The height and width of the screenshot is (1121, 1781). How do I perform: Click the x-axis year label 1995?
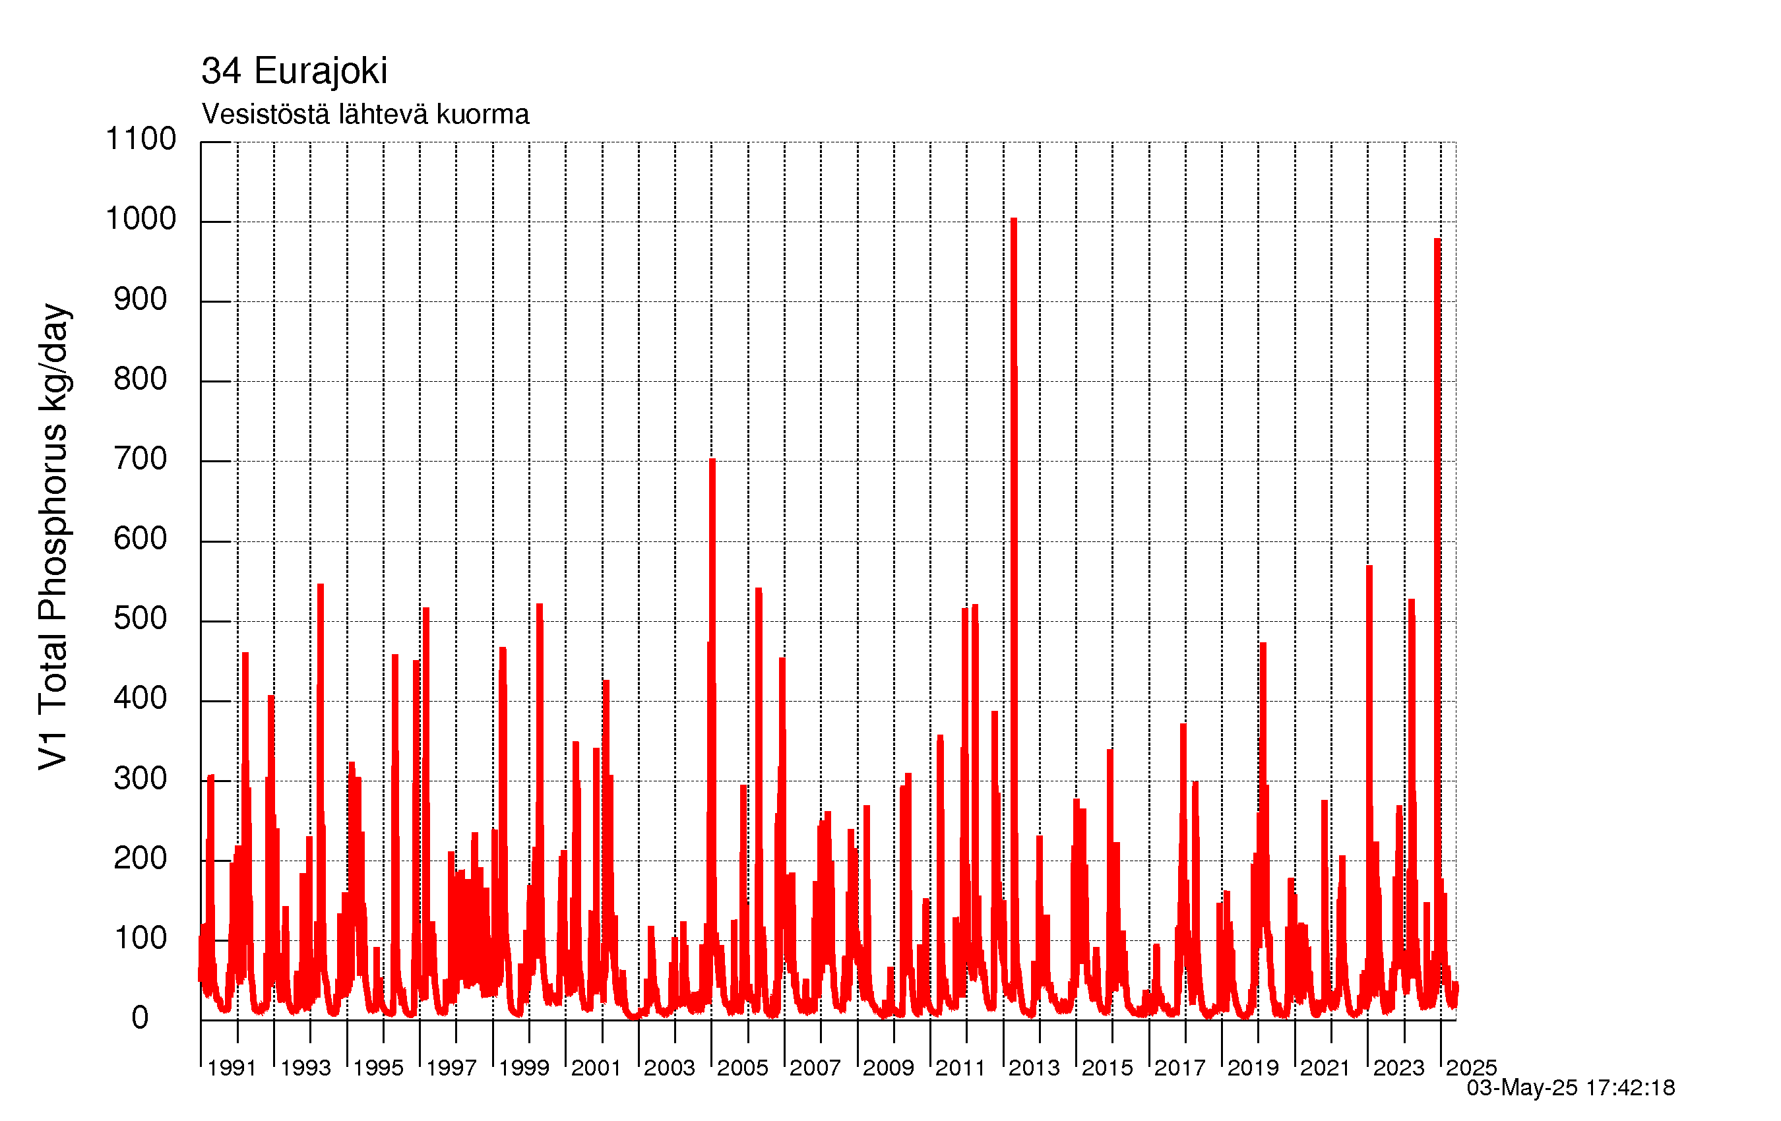pos(378,1068)
